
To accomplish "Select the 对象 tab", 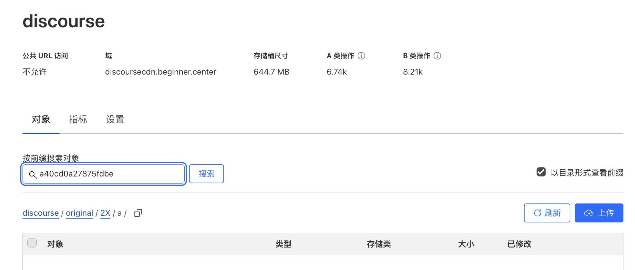I will (x=41, y=120).
